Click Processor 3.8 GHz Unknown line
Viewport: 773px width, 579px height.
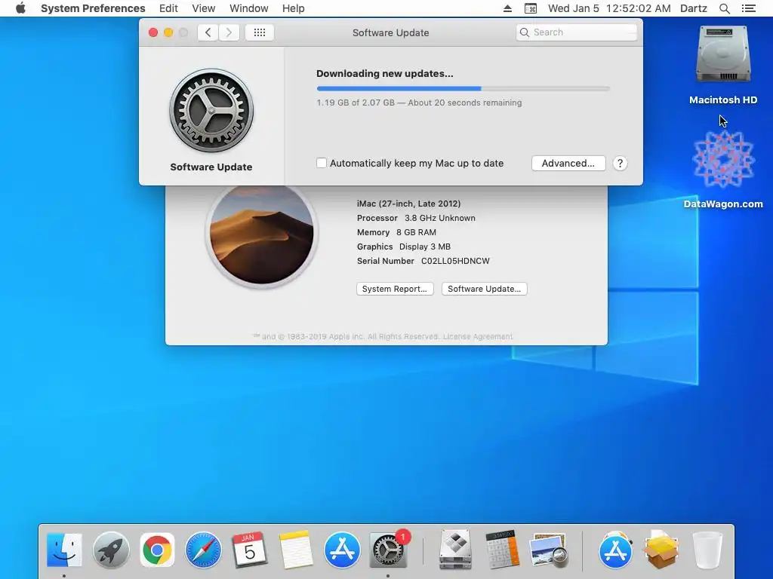416,218
